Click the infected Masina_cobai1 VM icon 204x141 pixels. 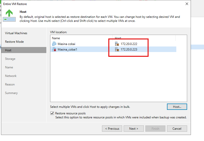[x=54, y=49]
